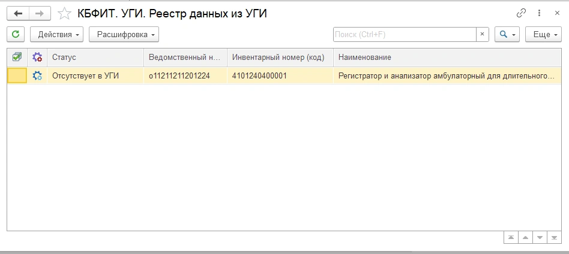Sort by the Ведомственный н... column header
Screen dimensions: 569x254
[185, 58]
